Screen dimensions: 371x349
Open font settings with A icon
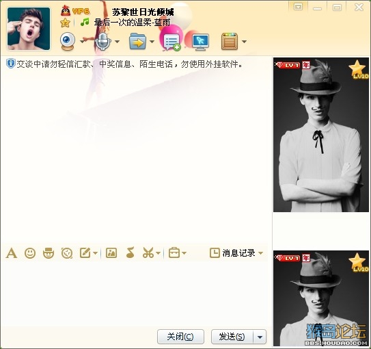pos(12,253)
